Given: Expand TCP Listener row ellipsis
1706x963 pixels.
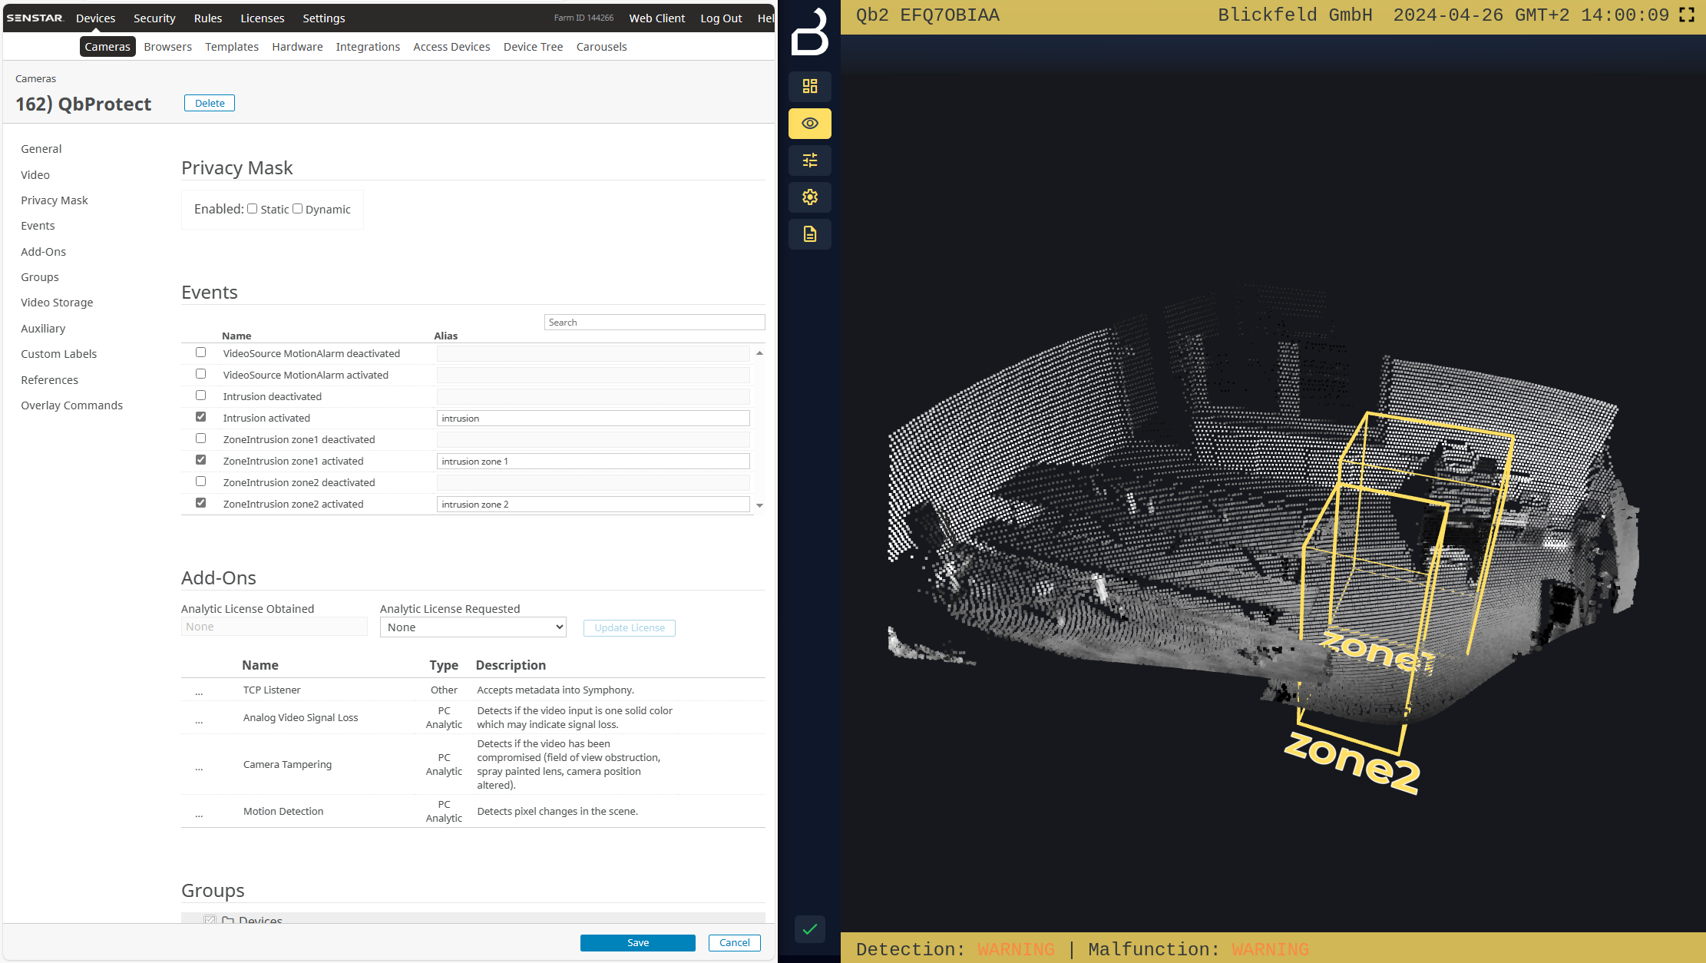Looking at the screenshot, I should click(x=199, y=692).
